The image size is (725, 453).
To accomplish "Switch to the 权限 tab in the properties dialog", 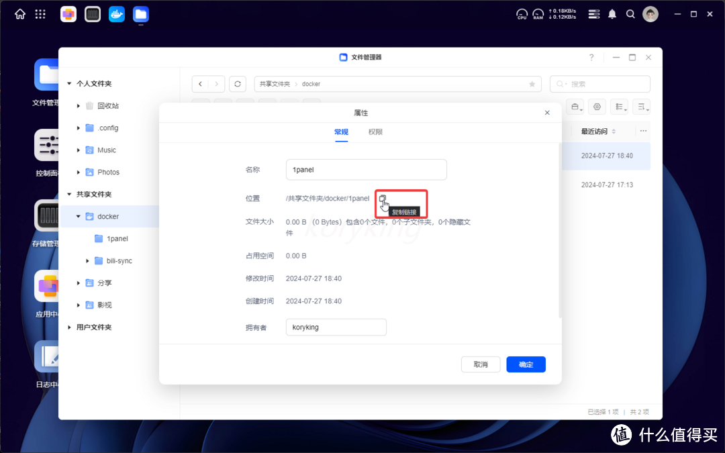I will (x=375, y=132).
